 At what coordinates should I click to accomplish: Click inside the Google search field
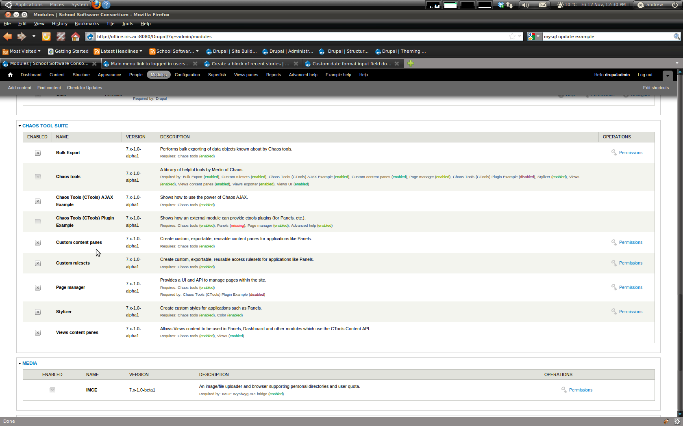tap(602, 37)
